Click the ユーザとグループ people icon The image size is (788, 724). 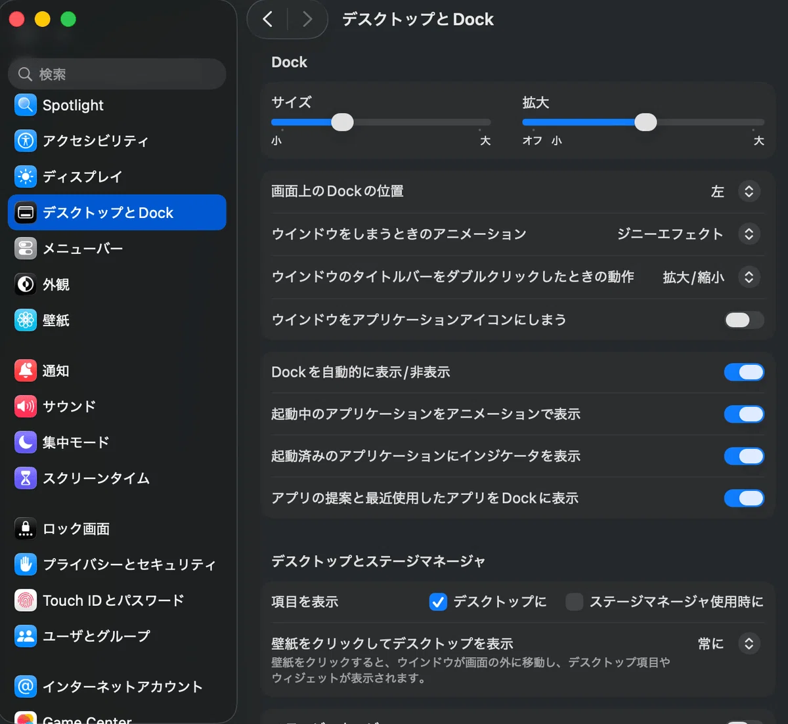click(x=26, y=636)
